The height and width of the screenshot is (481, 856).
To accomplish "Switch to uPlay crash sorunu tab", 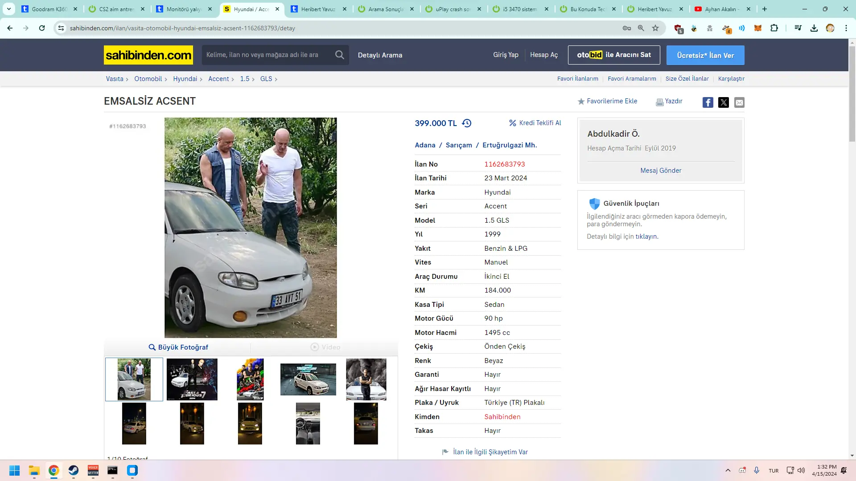I will coord(453,9).
